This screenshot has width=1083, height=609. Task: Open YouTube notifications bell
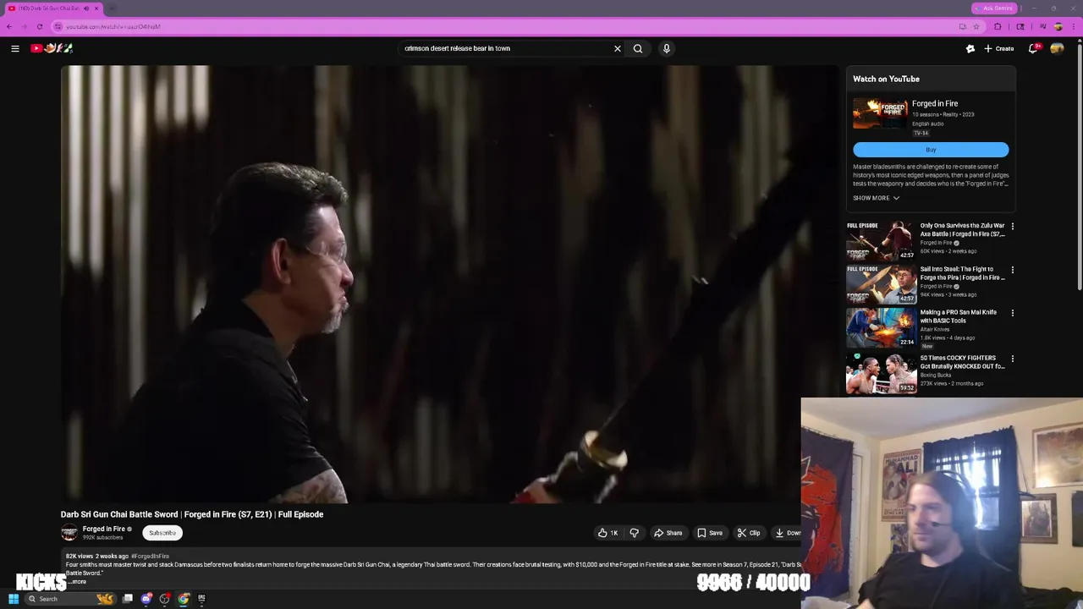tap(1032, 48)
